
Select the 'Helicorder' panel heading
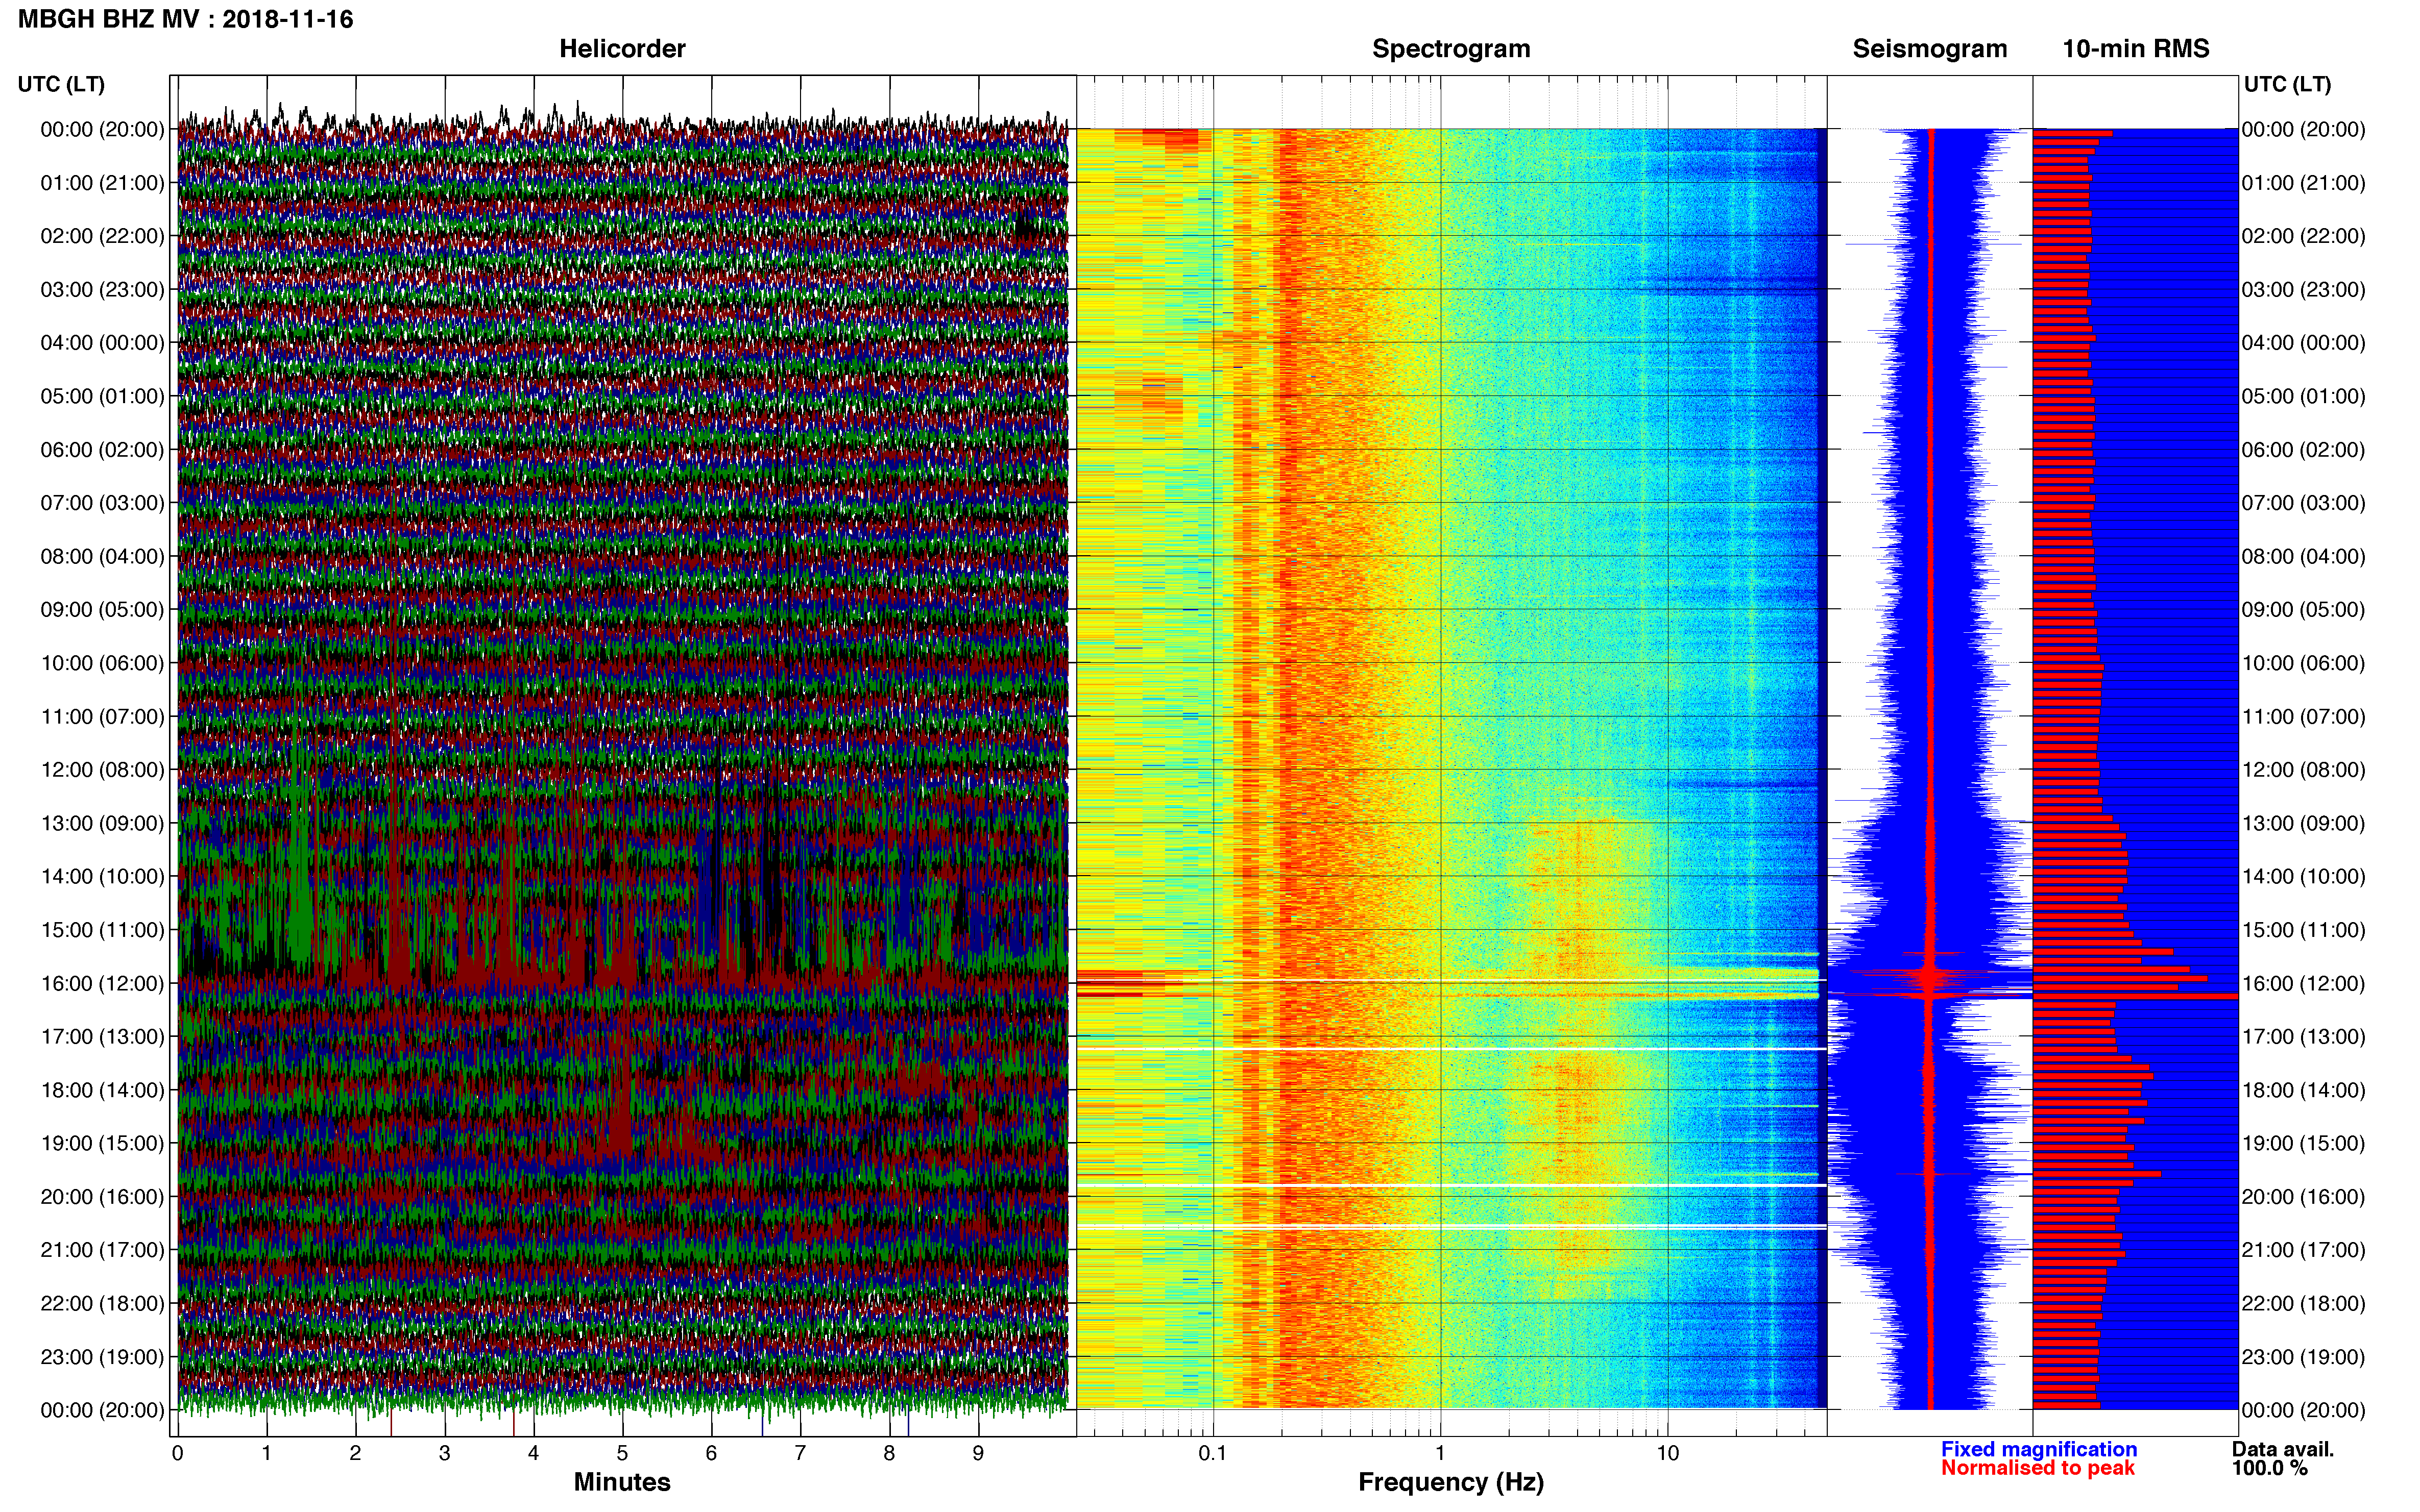click(621, 48)
